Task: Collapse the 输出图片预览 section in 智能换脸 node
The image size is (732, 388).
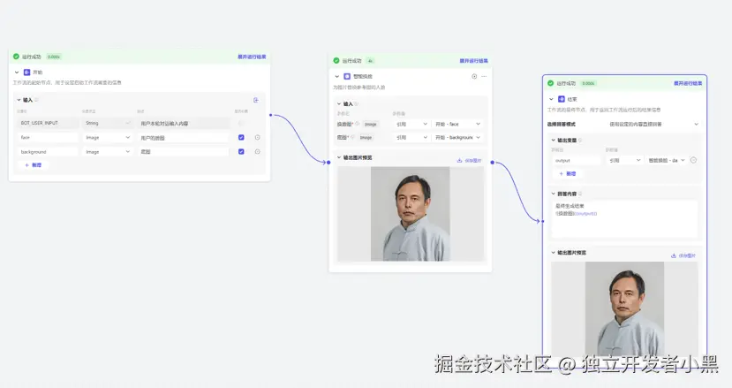Action: coord(339,158)
